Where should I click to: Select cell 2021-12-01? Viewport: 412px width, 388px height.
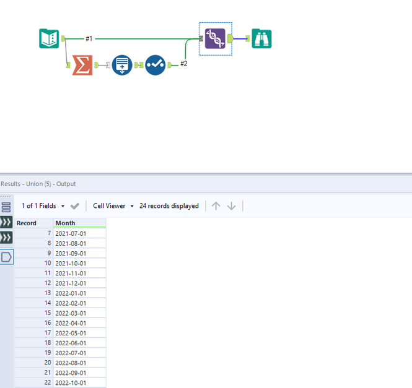80,283
